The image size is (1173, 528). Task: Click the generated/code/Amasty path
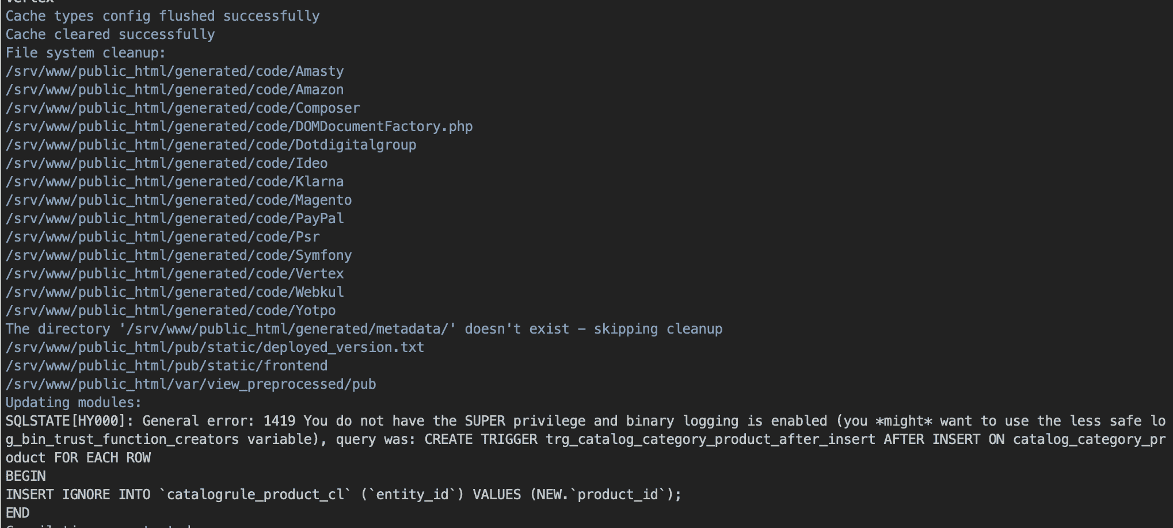(x=174, y=71)
